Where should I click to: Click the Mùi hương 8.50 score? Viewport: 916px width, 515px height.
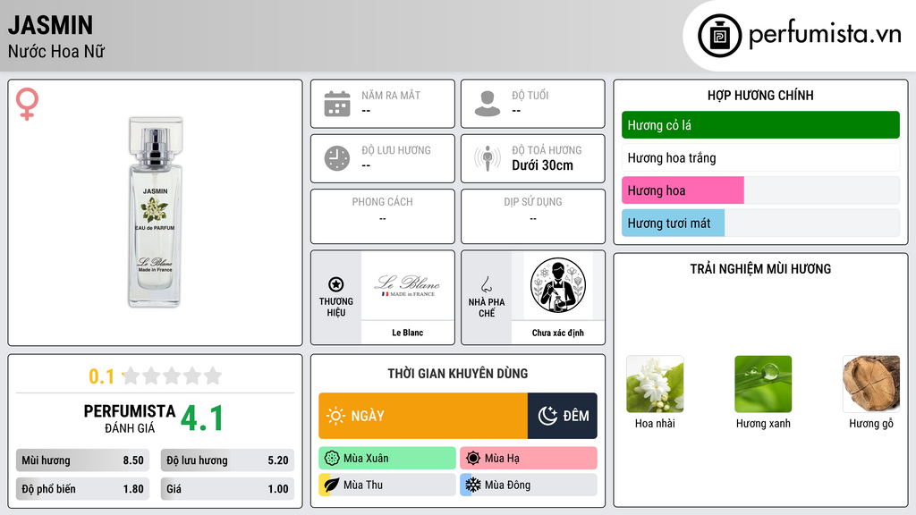tap(82, 460)
